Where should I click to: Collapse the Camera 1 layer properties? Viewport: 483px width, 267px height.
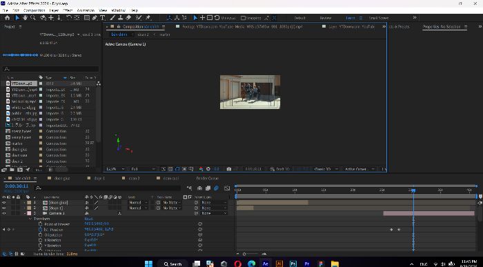tap(25, 213)
